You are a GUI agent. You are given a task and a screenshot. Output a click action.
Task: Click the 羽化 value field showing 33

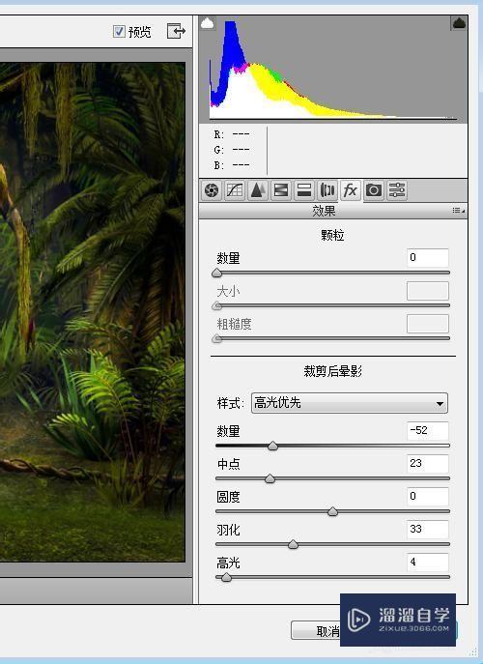point(428,529)
